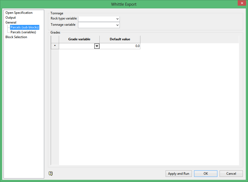Viewport: 248px width, 182px height.
Task: Click the OK button
Action: [x=206, y=174]
